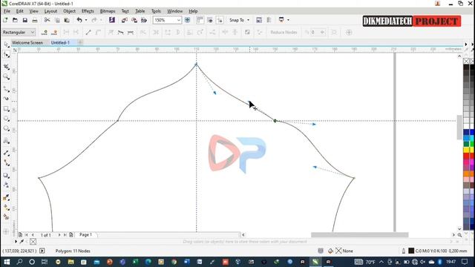Select the Pick tool in the toolbox
475x267 pixels.
click(x=7, y=44)
